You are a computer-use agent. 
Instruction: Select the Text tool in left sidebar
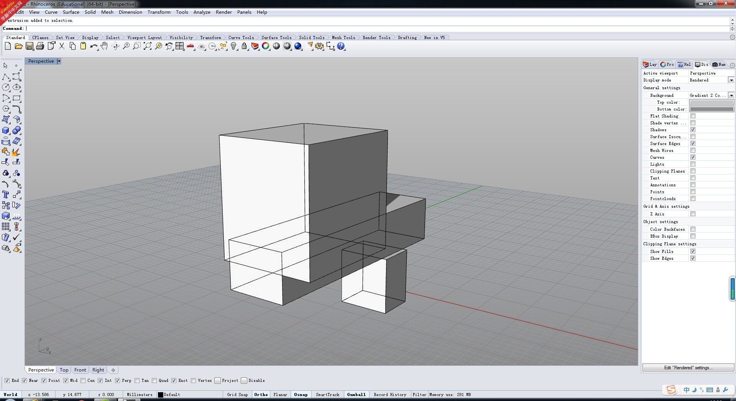coord(6,195)
